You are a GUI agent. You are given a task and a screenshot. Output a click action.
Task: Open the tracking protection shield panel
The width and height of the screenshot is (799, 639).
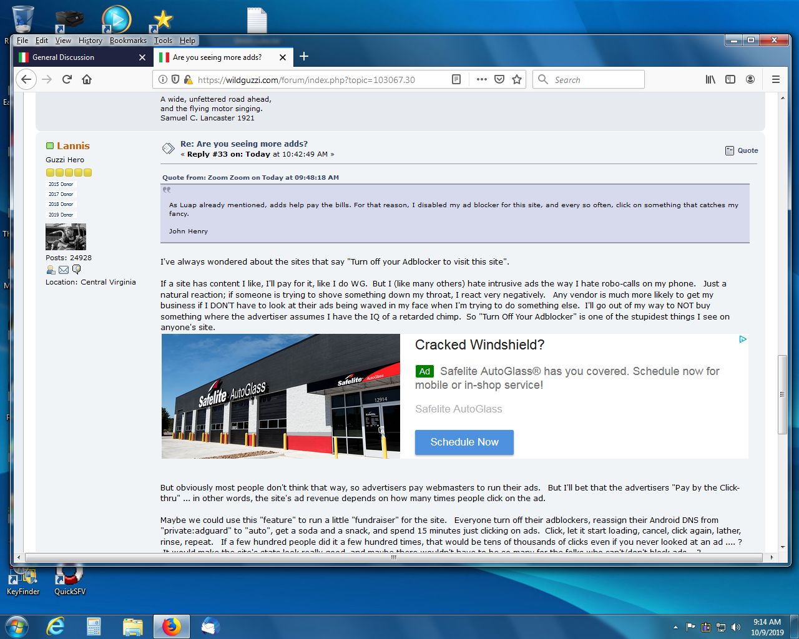pos(175,80)
